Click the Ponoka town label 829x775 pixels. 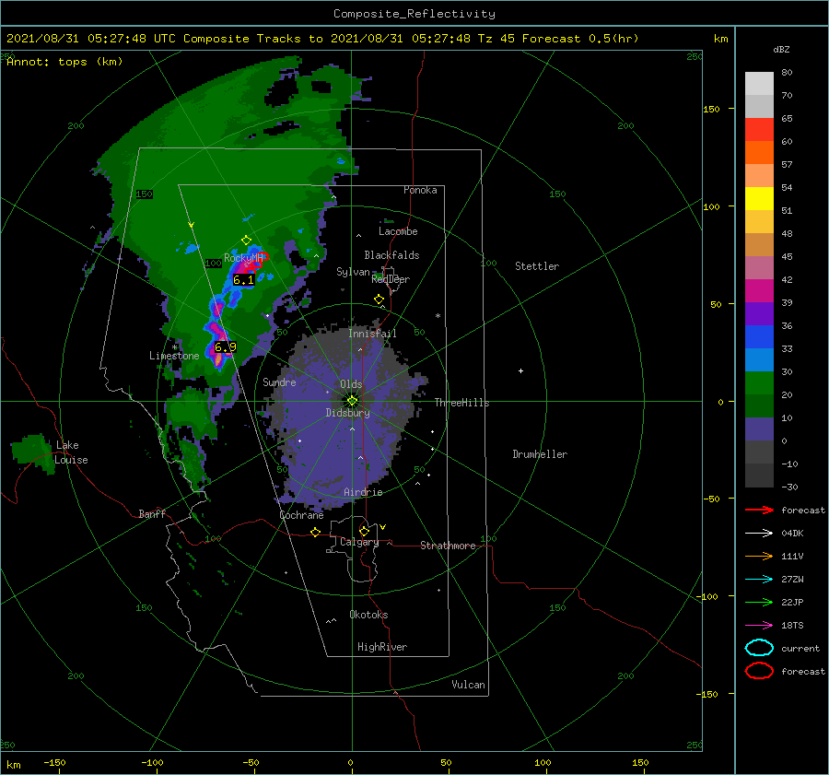(420, 190)
